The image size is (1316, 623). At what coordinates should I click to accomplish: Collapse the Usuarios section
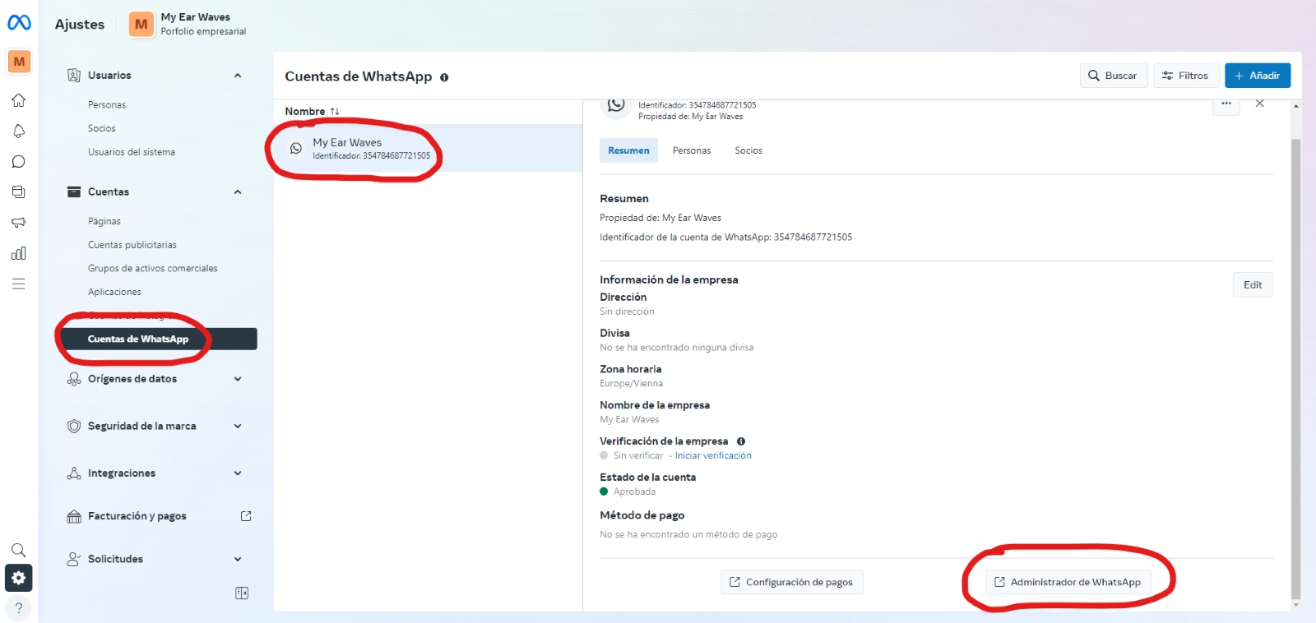coord(238,76)
